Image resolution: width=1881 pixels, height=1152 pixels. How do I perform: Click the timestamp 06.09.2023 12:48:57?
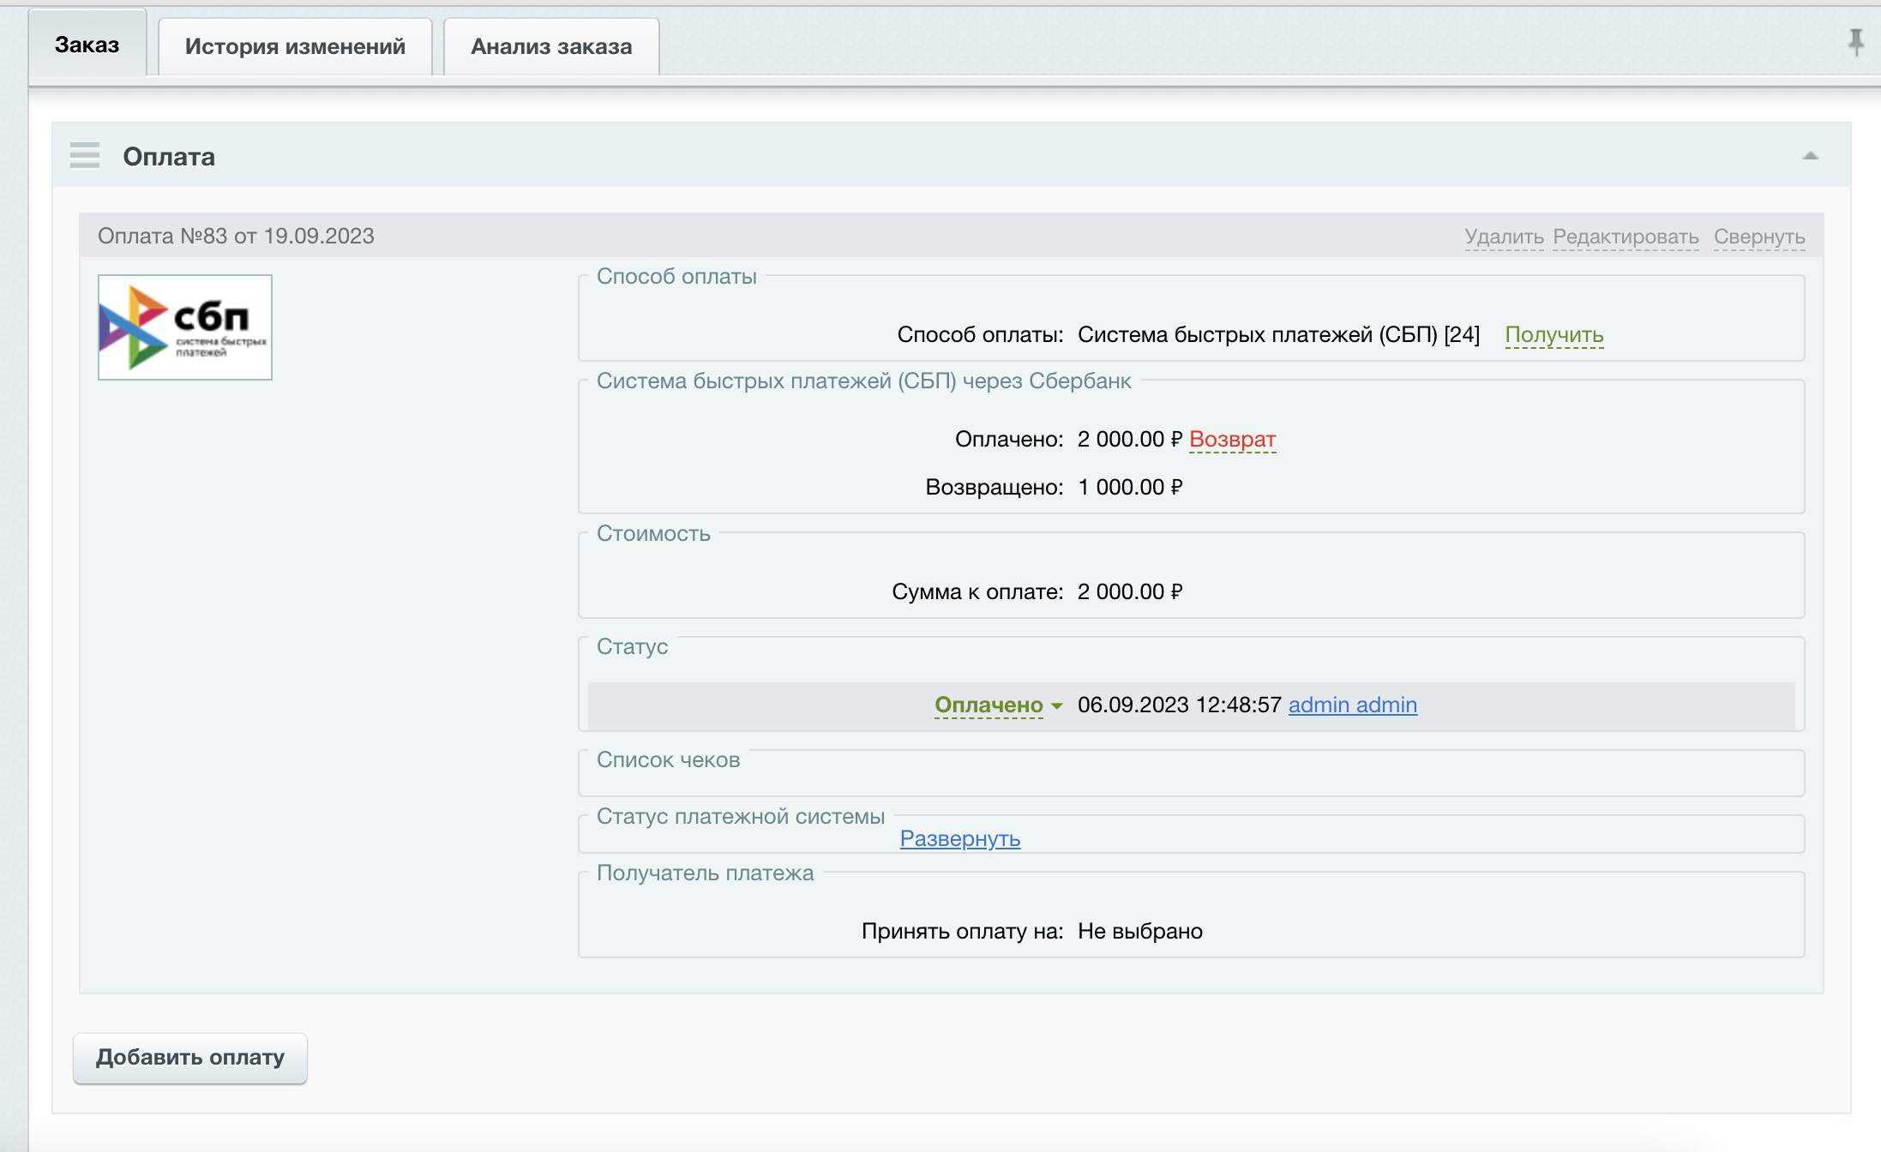click(1179, 705)
